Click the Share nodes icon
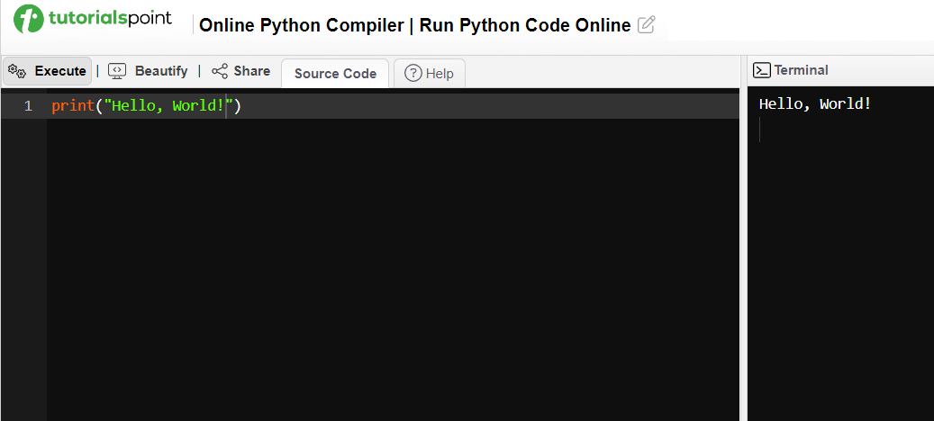The image size is (934, 421). (220, 71)
